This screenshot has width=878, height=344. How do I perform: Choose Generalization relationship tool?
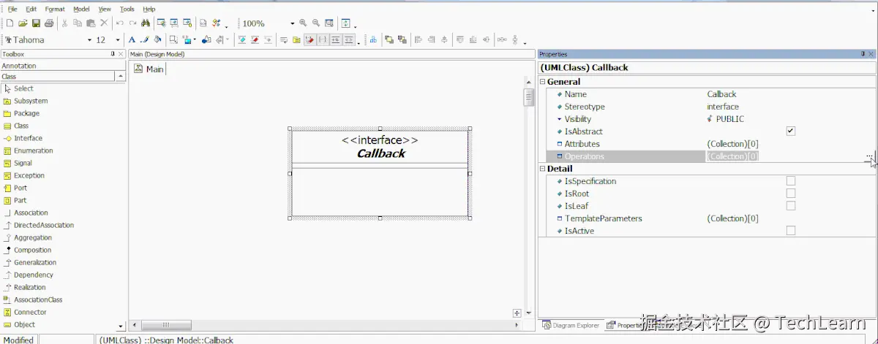[x=34, y=262]
